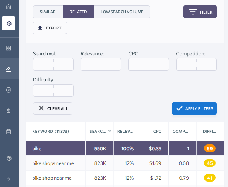228x187 pixels.
Task: Open the dollar sign sidebar icon
Action: point(9,111)
